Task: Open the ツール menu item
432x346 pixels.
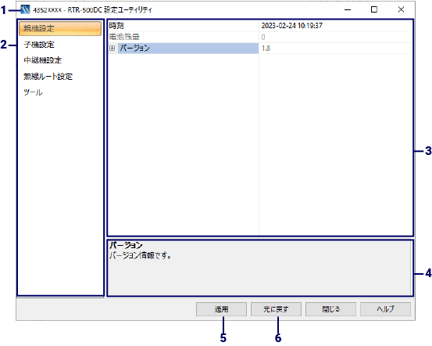Action: click(x=33, y=92)
